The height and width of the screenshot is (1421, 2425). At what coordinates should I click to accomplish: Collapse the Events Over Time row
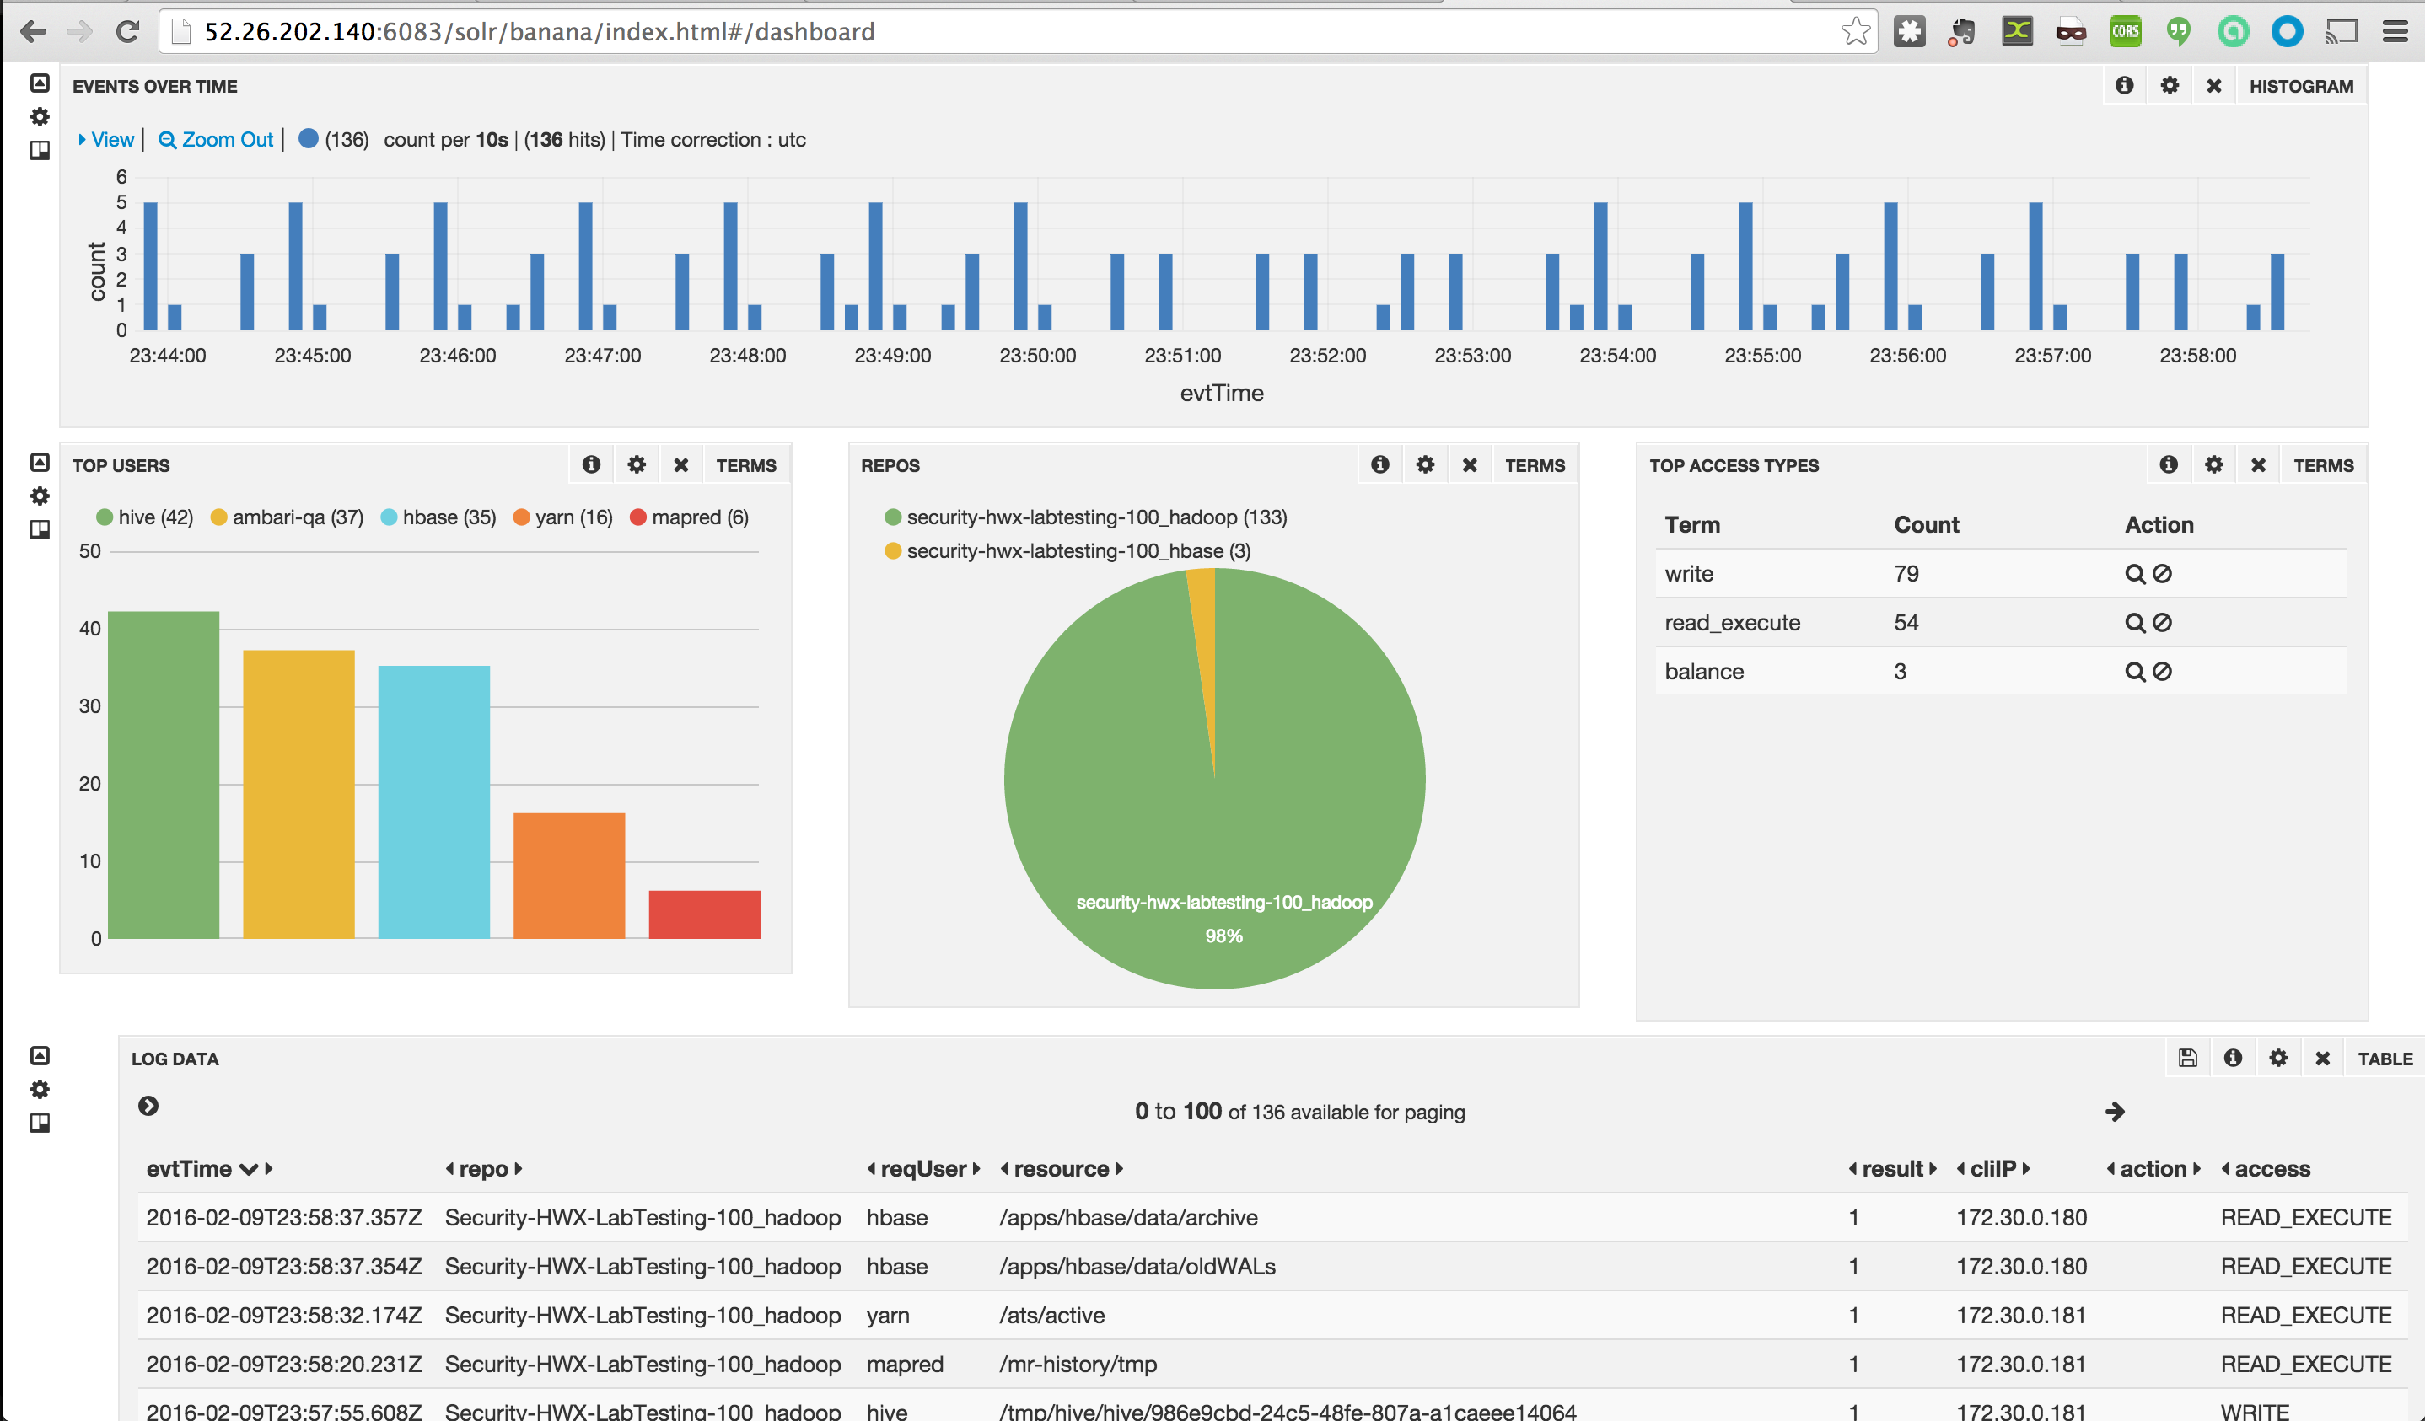coord(40,83)
